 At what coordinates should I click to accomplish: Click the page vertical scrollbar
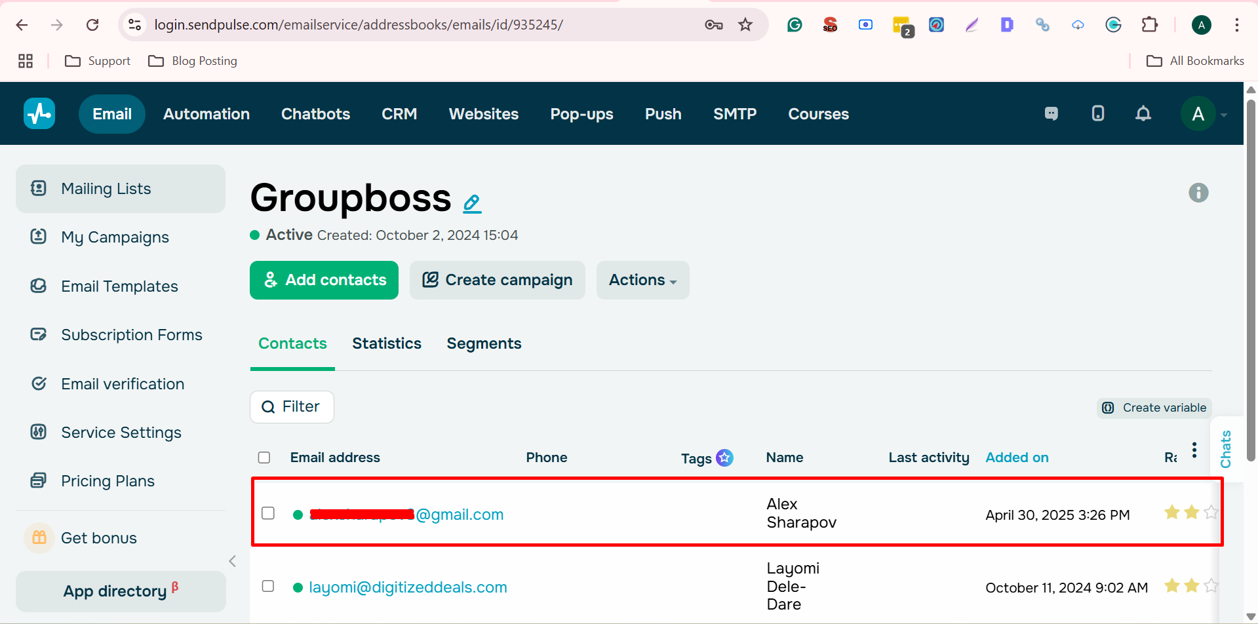point(1251,281)
